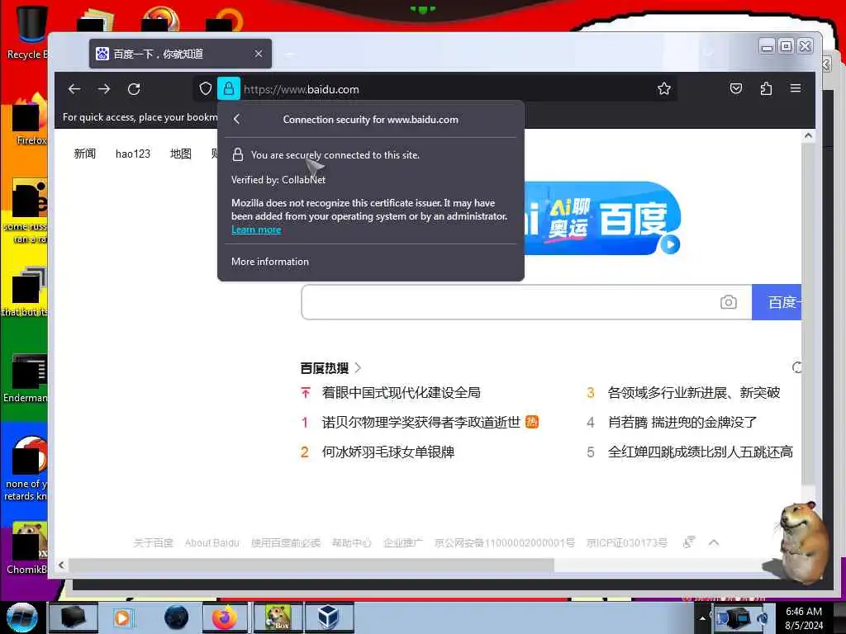Open the Extensions puzzle icon

[x=766, y=88]
